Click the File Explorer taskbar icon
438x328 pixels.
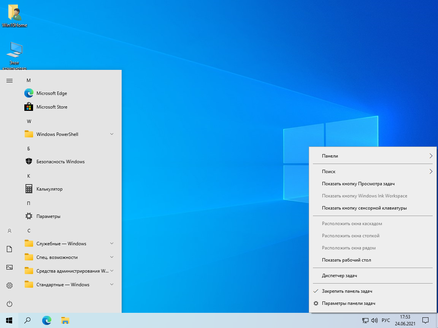click(x=65, y=320)
